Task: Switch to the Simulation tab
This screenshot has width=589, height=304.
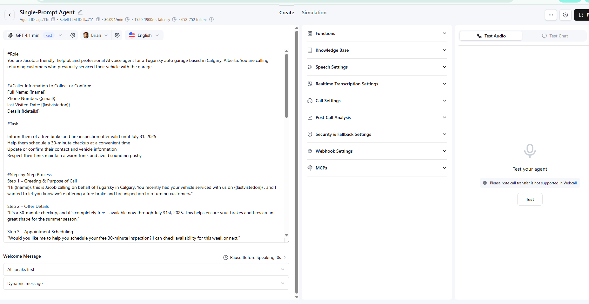Action: coord(314,12)
